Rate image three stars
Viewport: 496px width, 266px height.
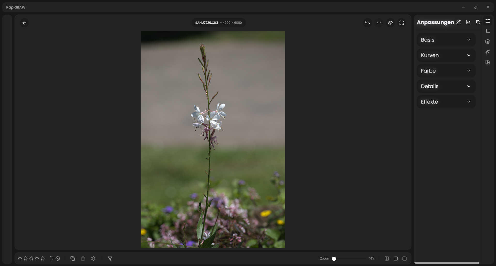31,259
